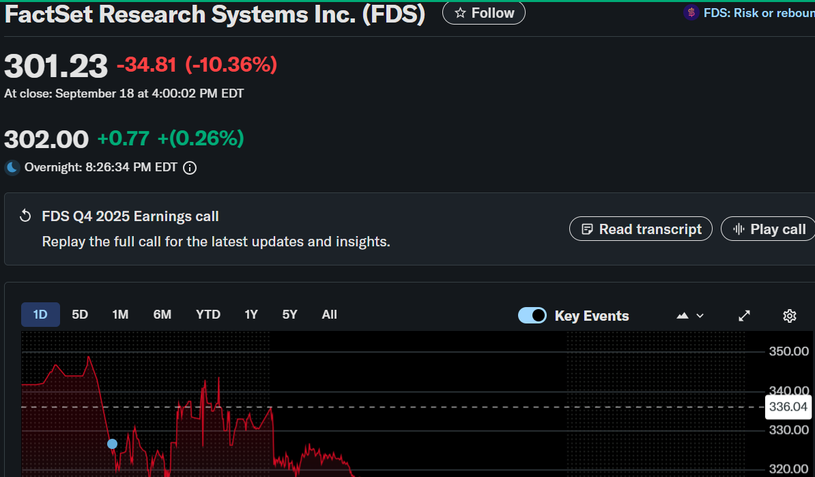Read transcript of the earnings call
815x477 pixels.
pyautogui.click(x=640, y=229)
